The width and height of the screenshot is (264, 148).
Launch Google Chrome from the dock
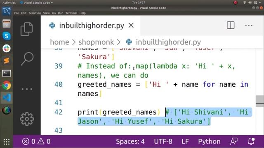(7, 86)
